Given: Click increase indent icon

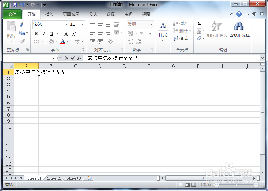Looking at the screenshot, I should [x=100, y=41].
